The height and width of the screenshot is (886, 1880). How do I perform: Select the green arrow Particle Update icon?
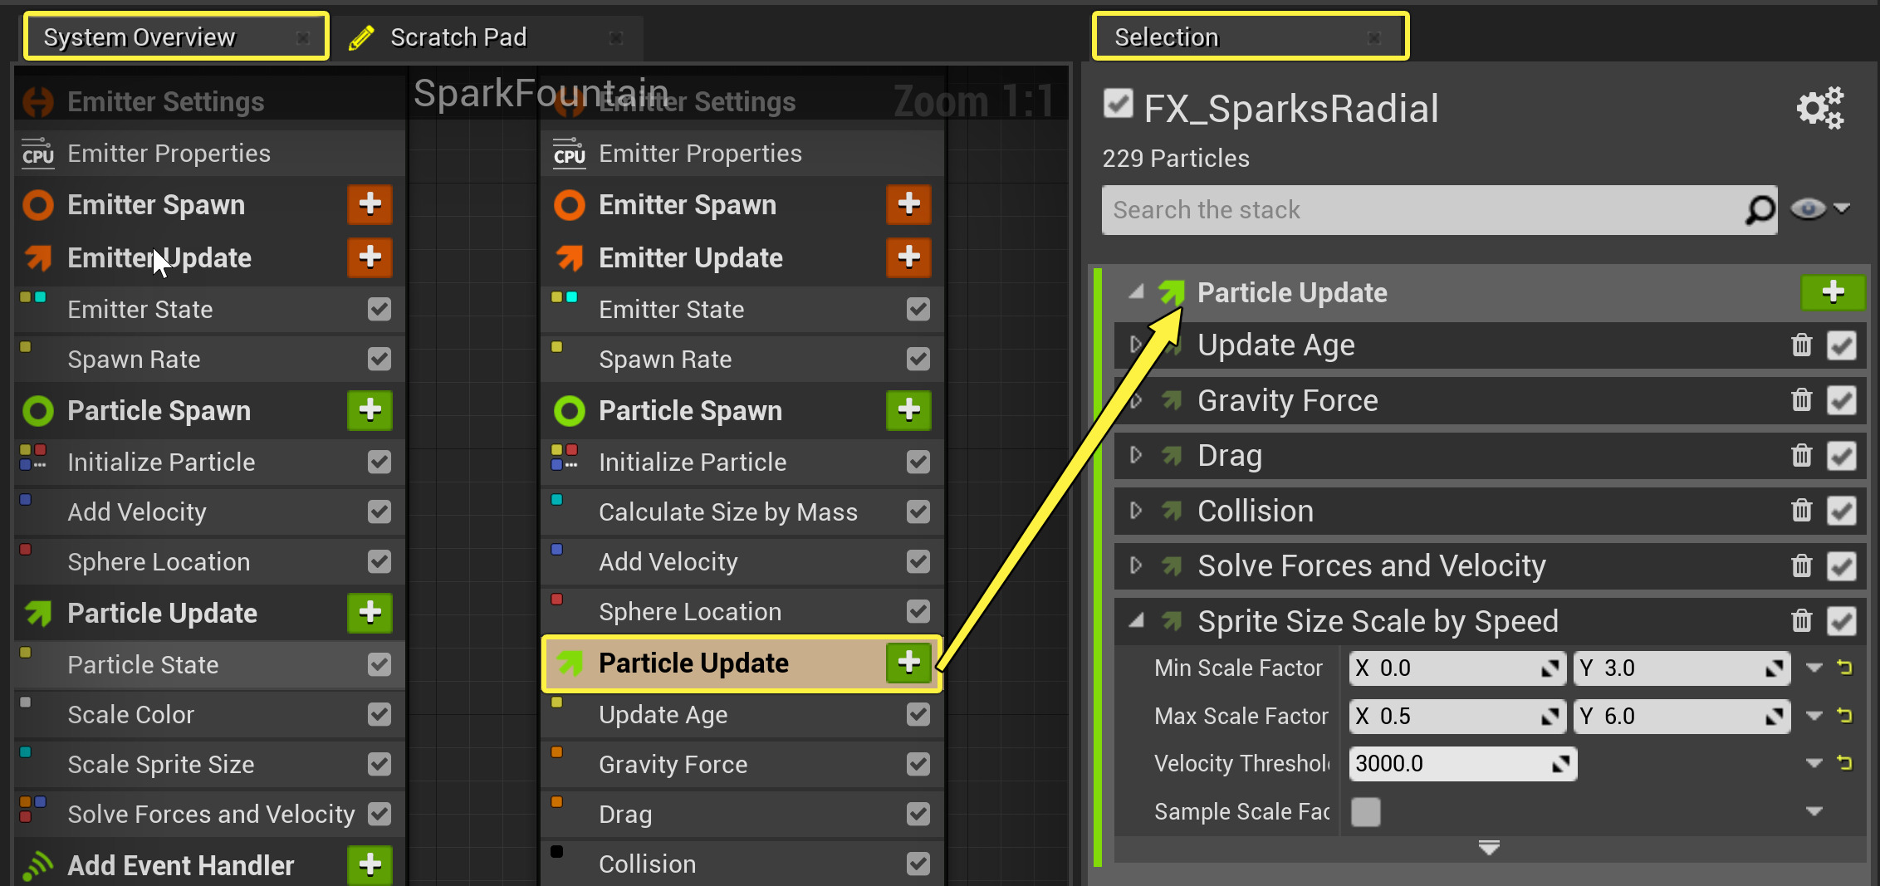pos(37,613)
